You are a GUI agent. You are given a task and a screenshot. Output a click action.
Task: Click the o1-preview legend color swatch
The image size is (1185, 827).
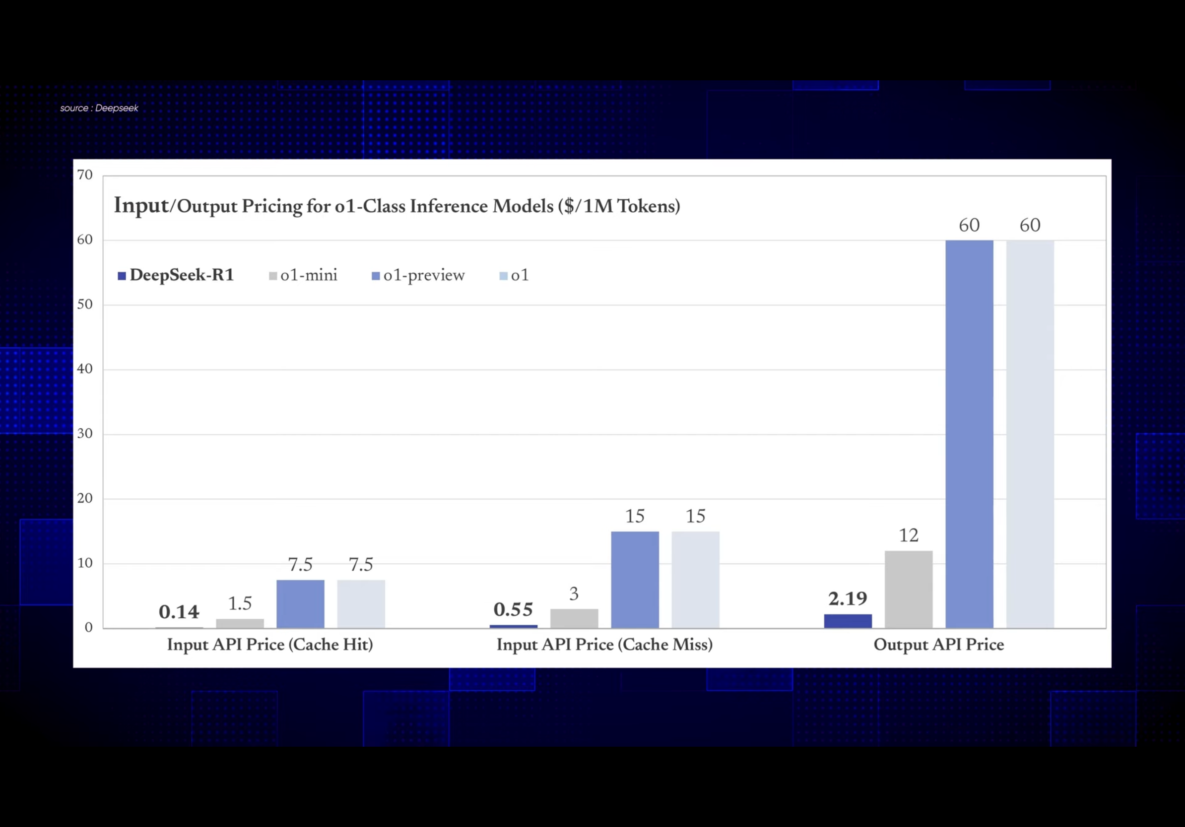coord(376,276)
